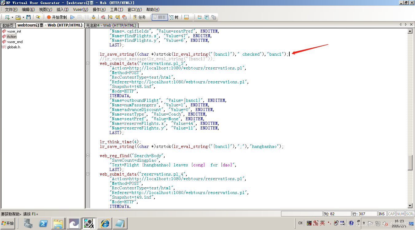Close the current script tab via X

(x=411, y=24)
